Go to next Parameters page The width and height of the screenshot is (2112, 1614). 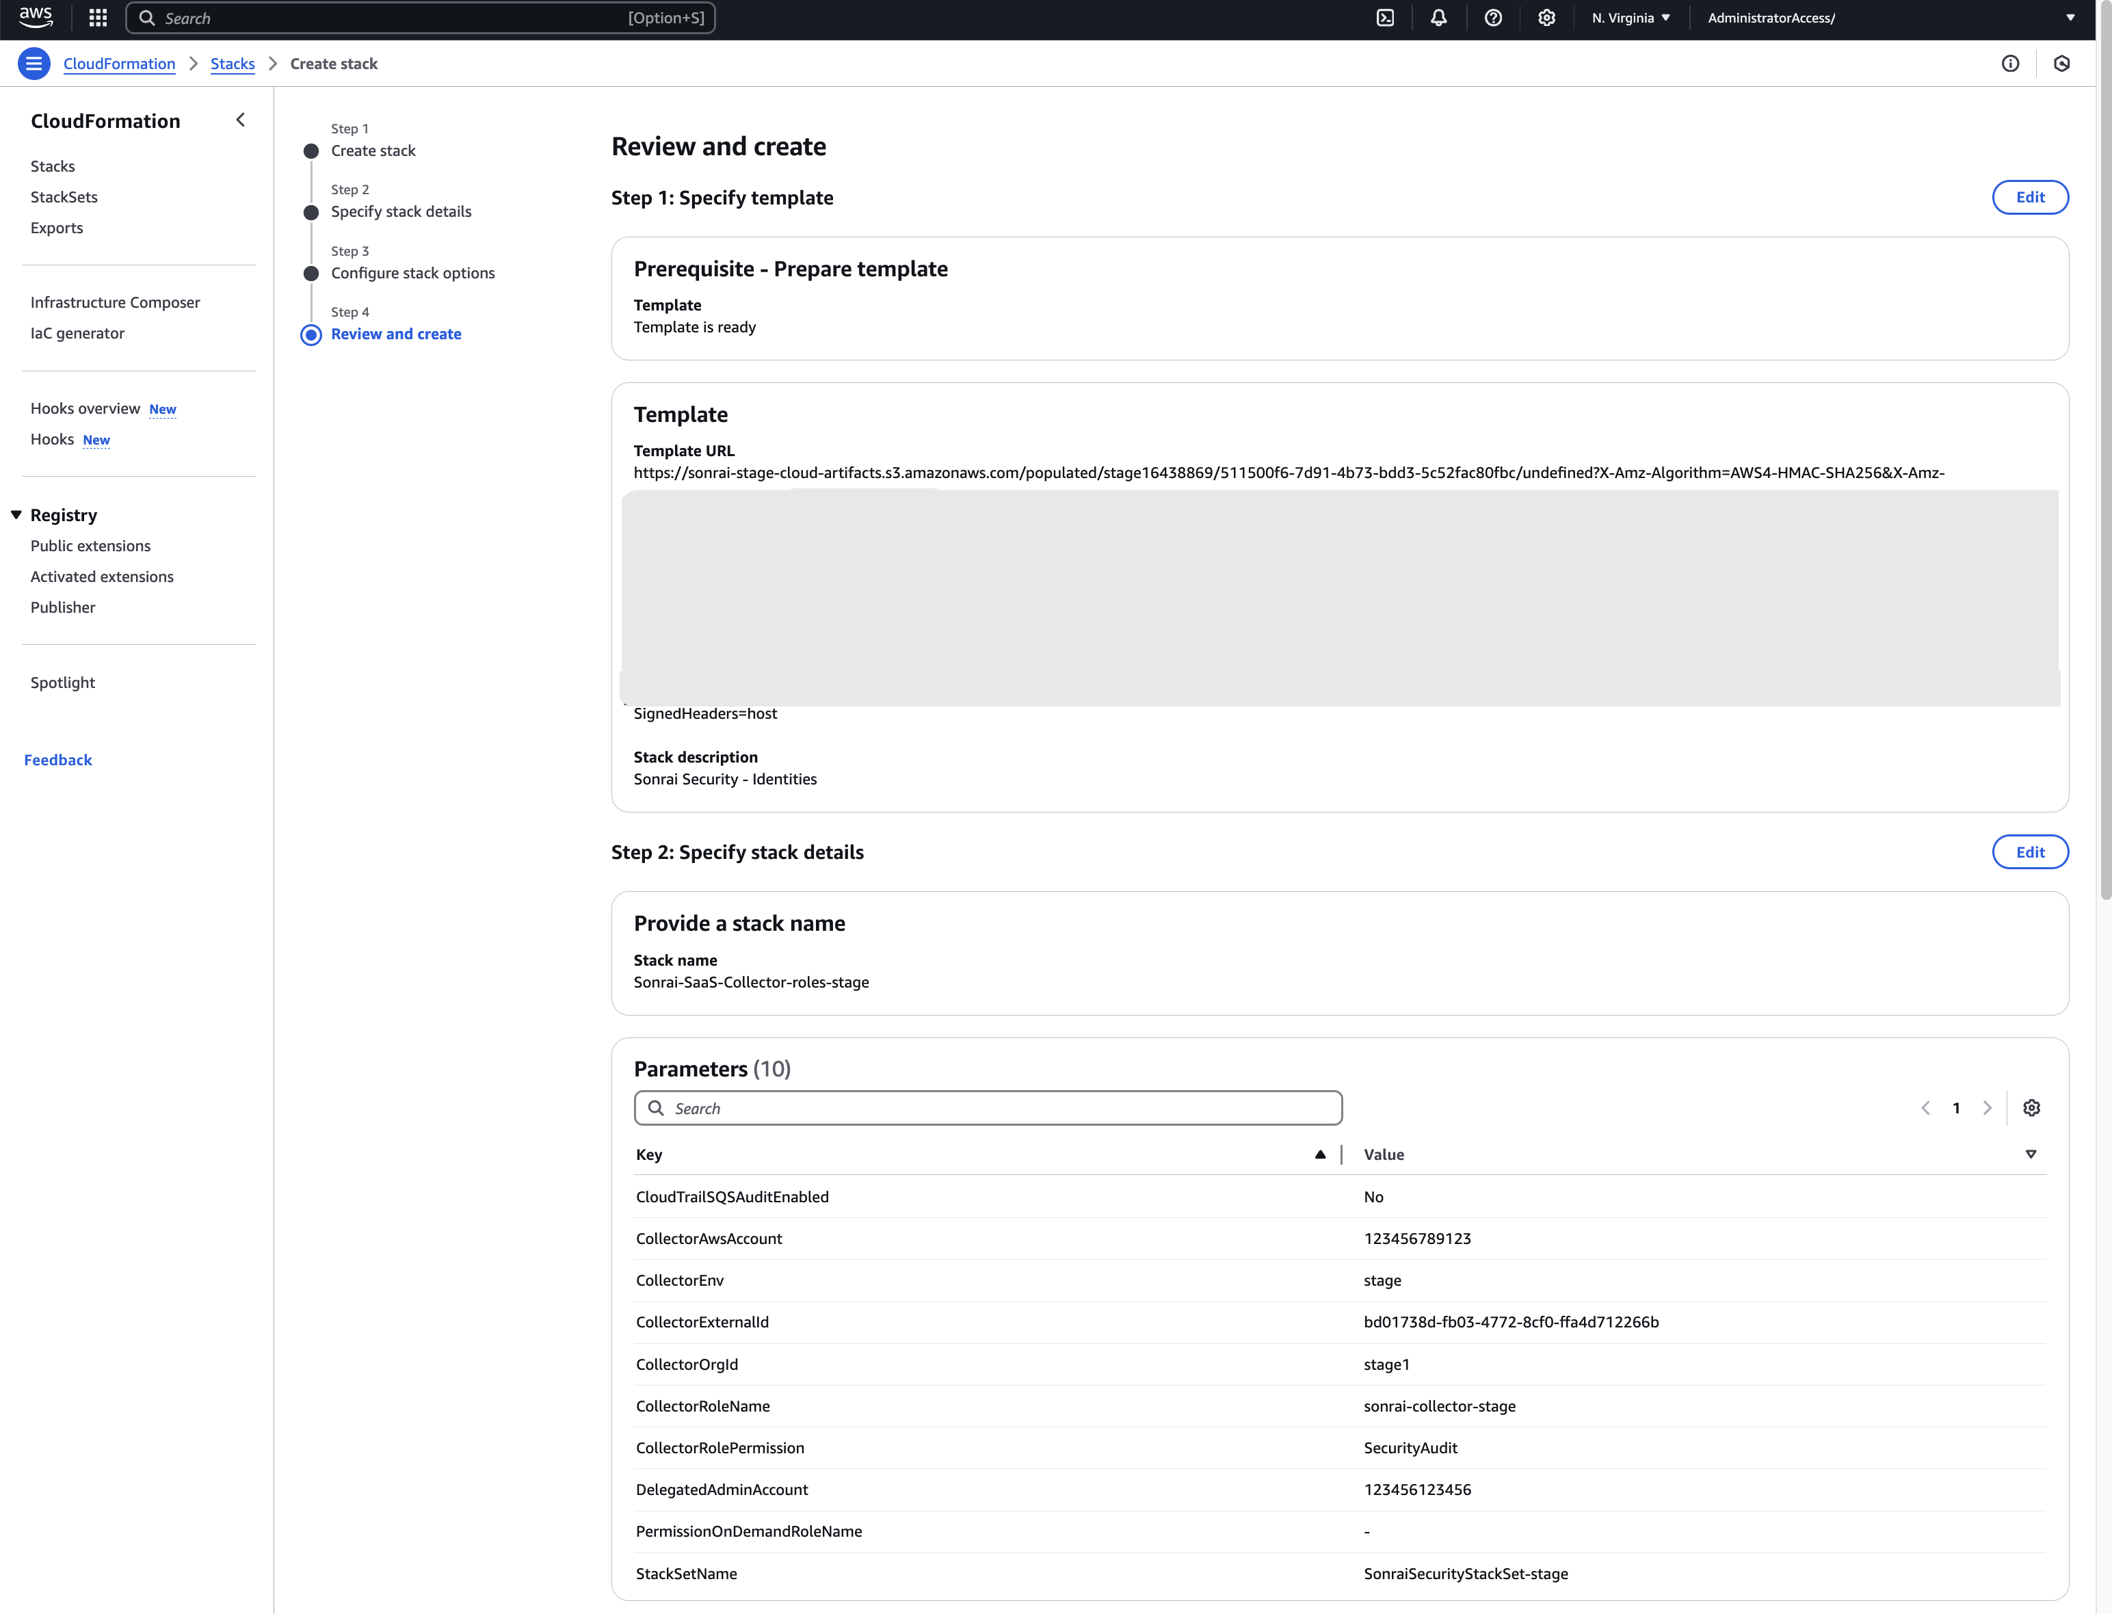tap(1987, 1108)
